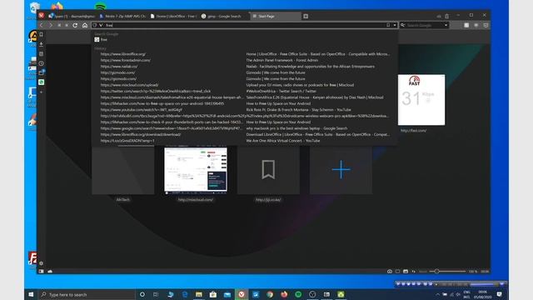Capture page with camera icon

[390, 272]
